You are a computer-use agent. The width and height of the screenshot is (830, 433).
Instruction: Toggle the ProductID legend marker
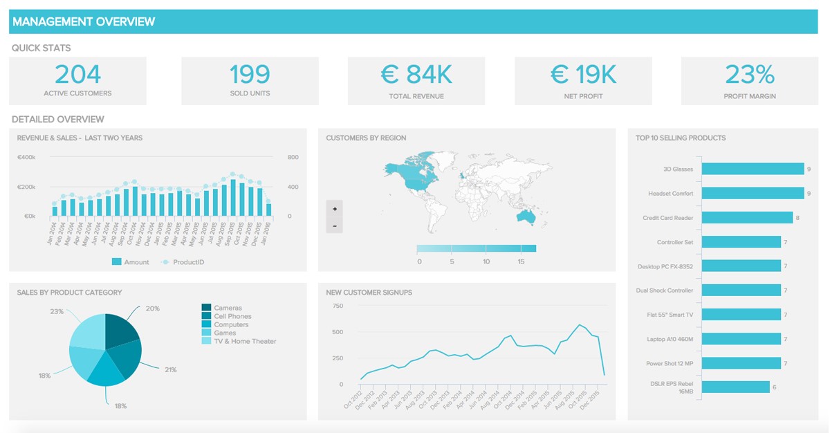coord(165,262)
